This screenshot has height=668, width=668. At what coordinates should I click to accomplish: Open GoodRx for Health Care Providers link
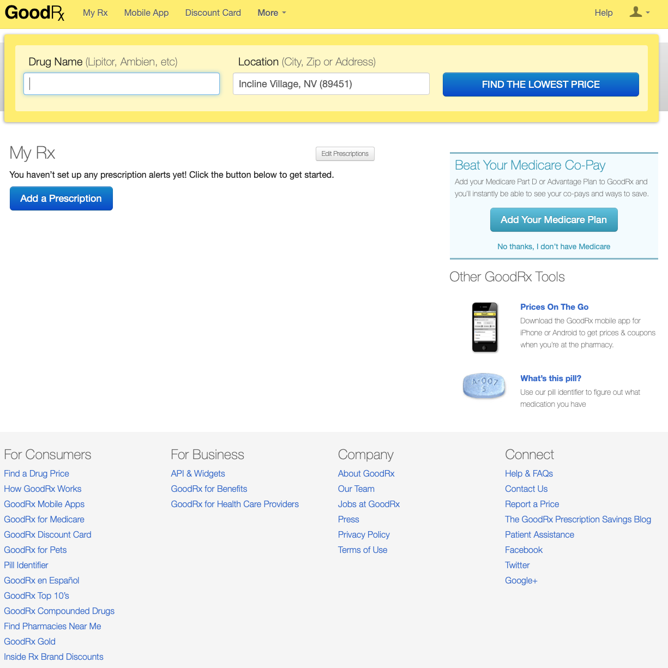(235, 504)
